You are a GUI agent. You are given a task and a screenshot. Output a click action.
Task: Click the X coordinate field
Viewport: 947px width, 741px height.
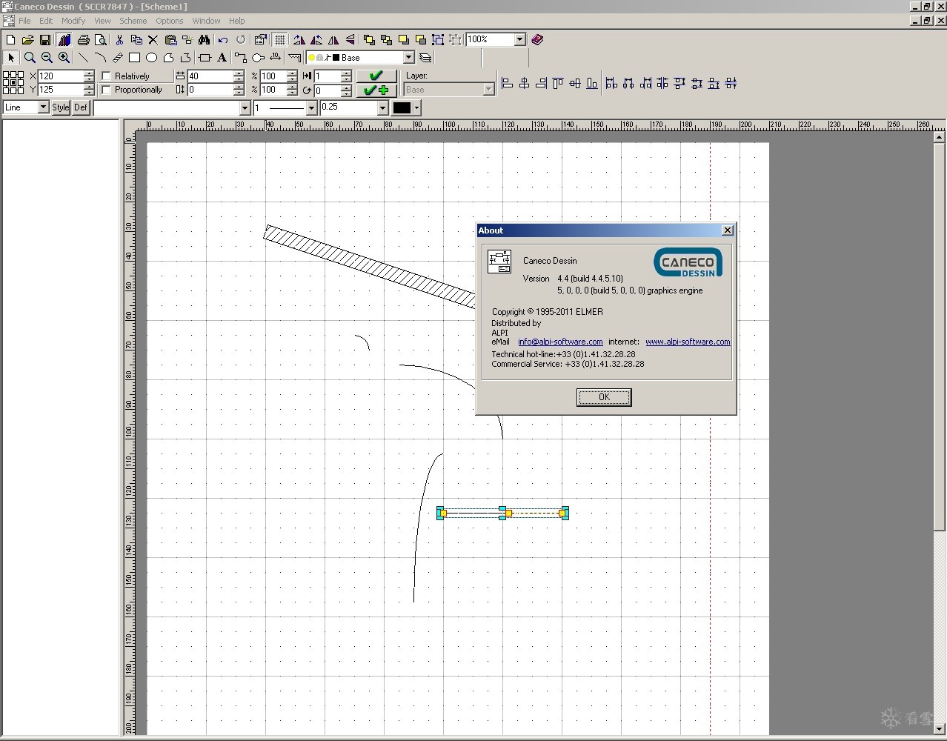click(x=62, y=76)
